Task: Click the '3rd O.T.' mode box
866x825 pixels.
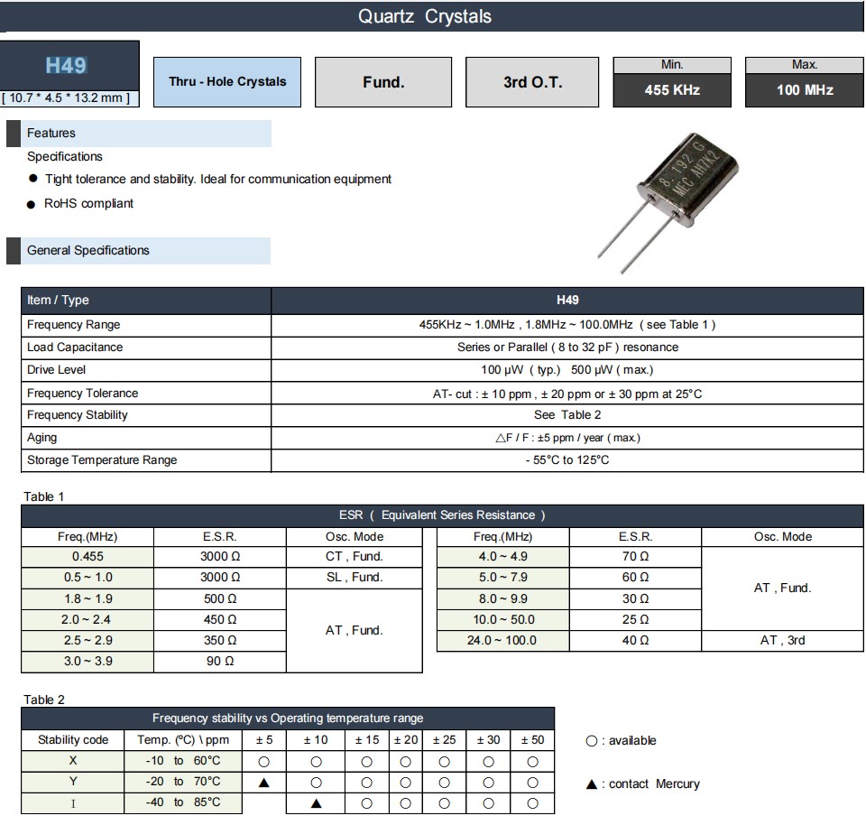Action: 533,82
